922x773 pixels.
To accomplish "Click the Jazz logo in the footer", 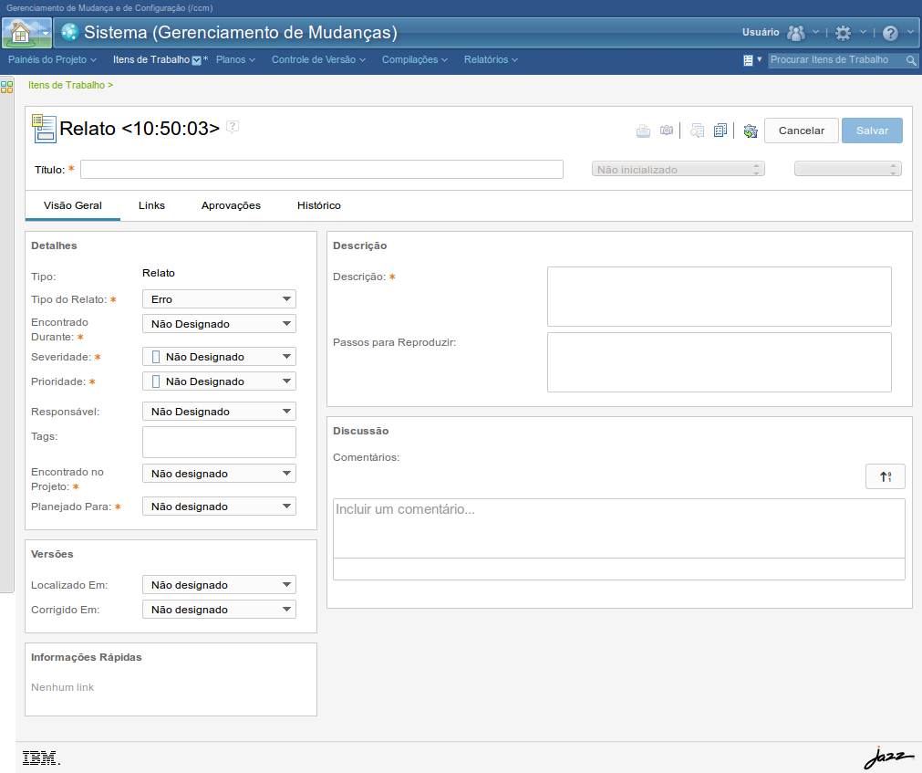I will (888, 757).
